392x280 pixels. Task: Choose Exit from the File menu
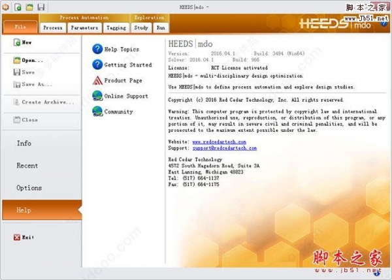click(27, 238)
